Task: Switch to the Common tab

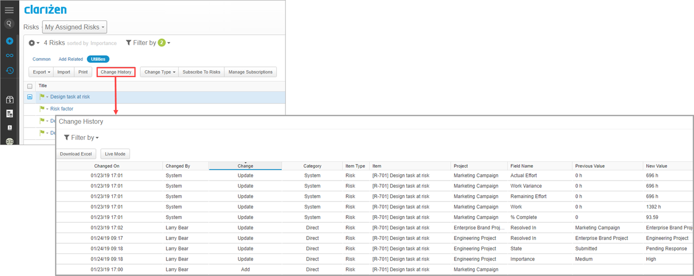Action: point(42,59)
